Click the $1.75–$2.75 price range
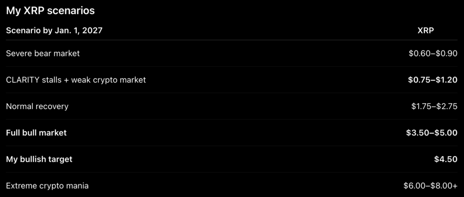Viewport: 464px width, 197px height. [x=435, y=106]
